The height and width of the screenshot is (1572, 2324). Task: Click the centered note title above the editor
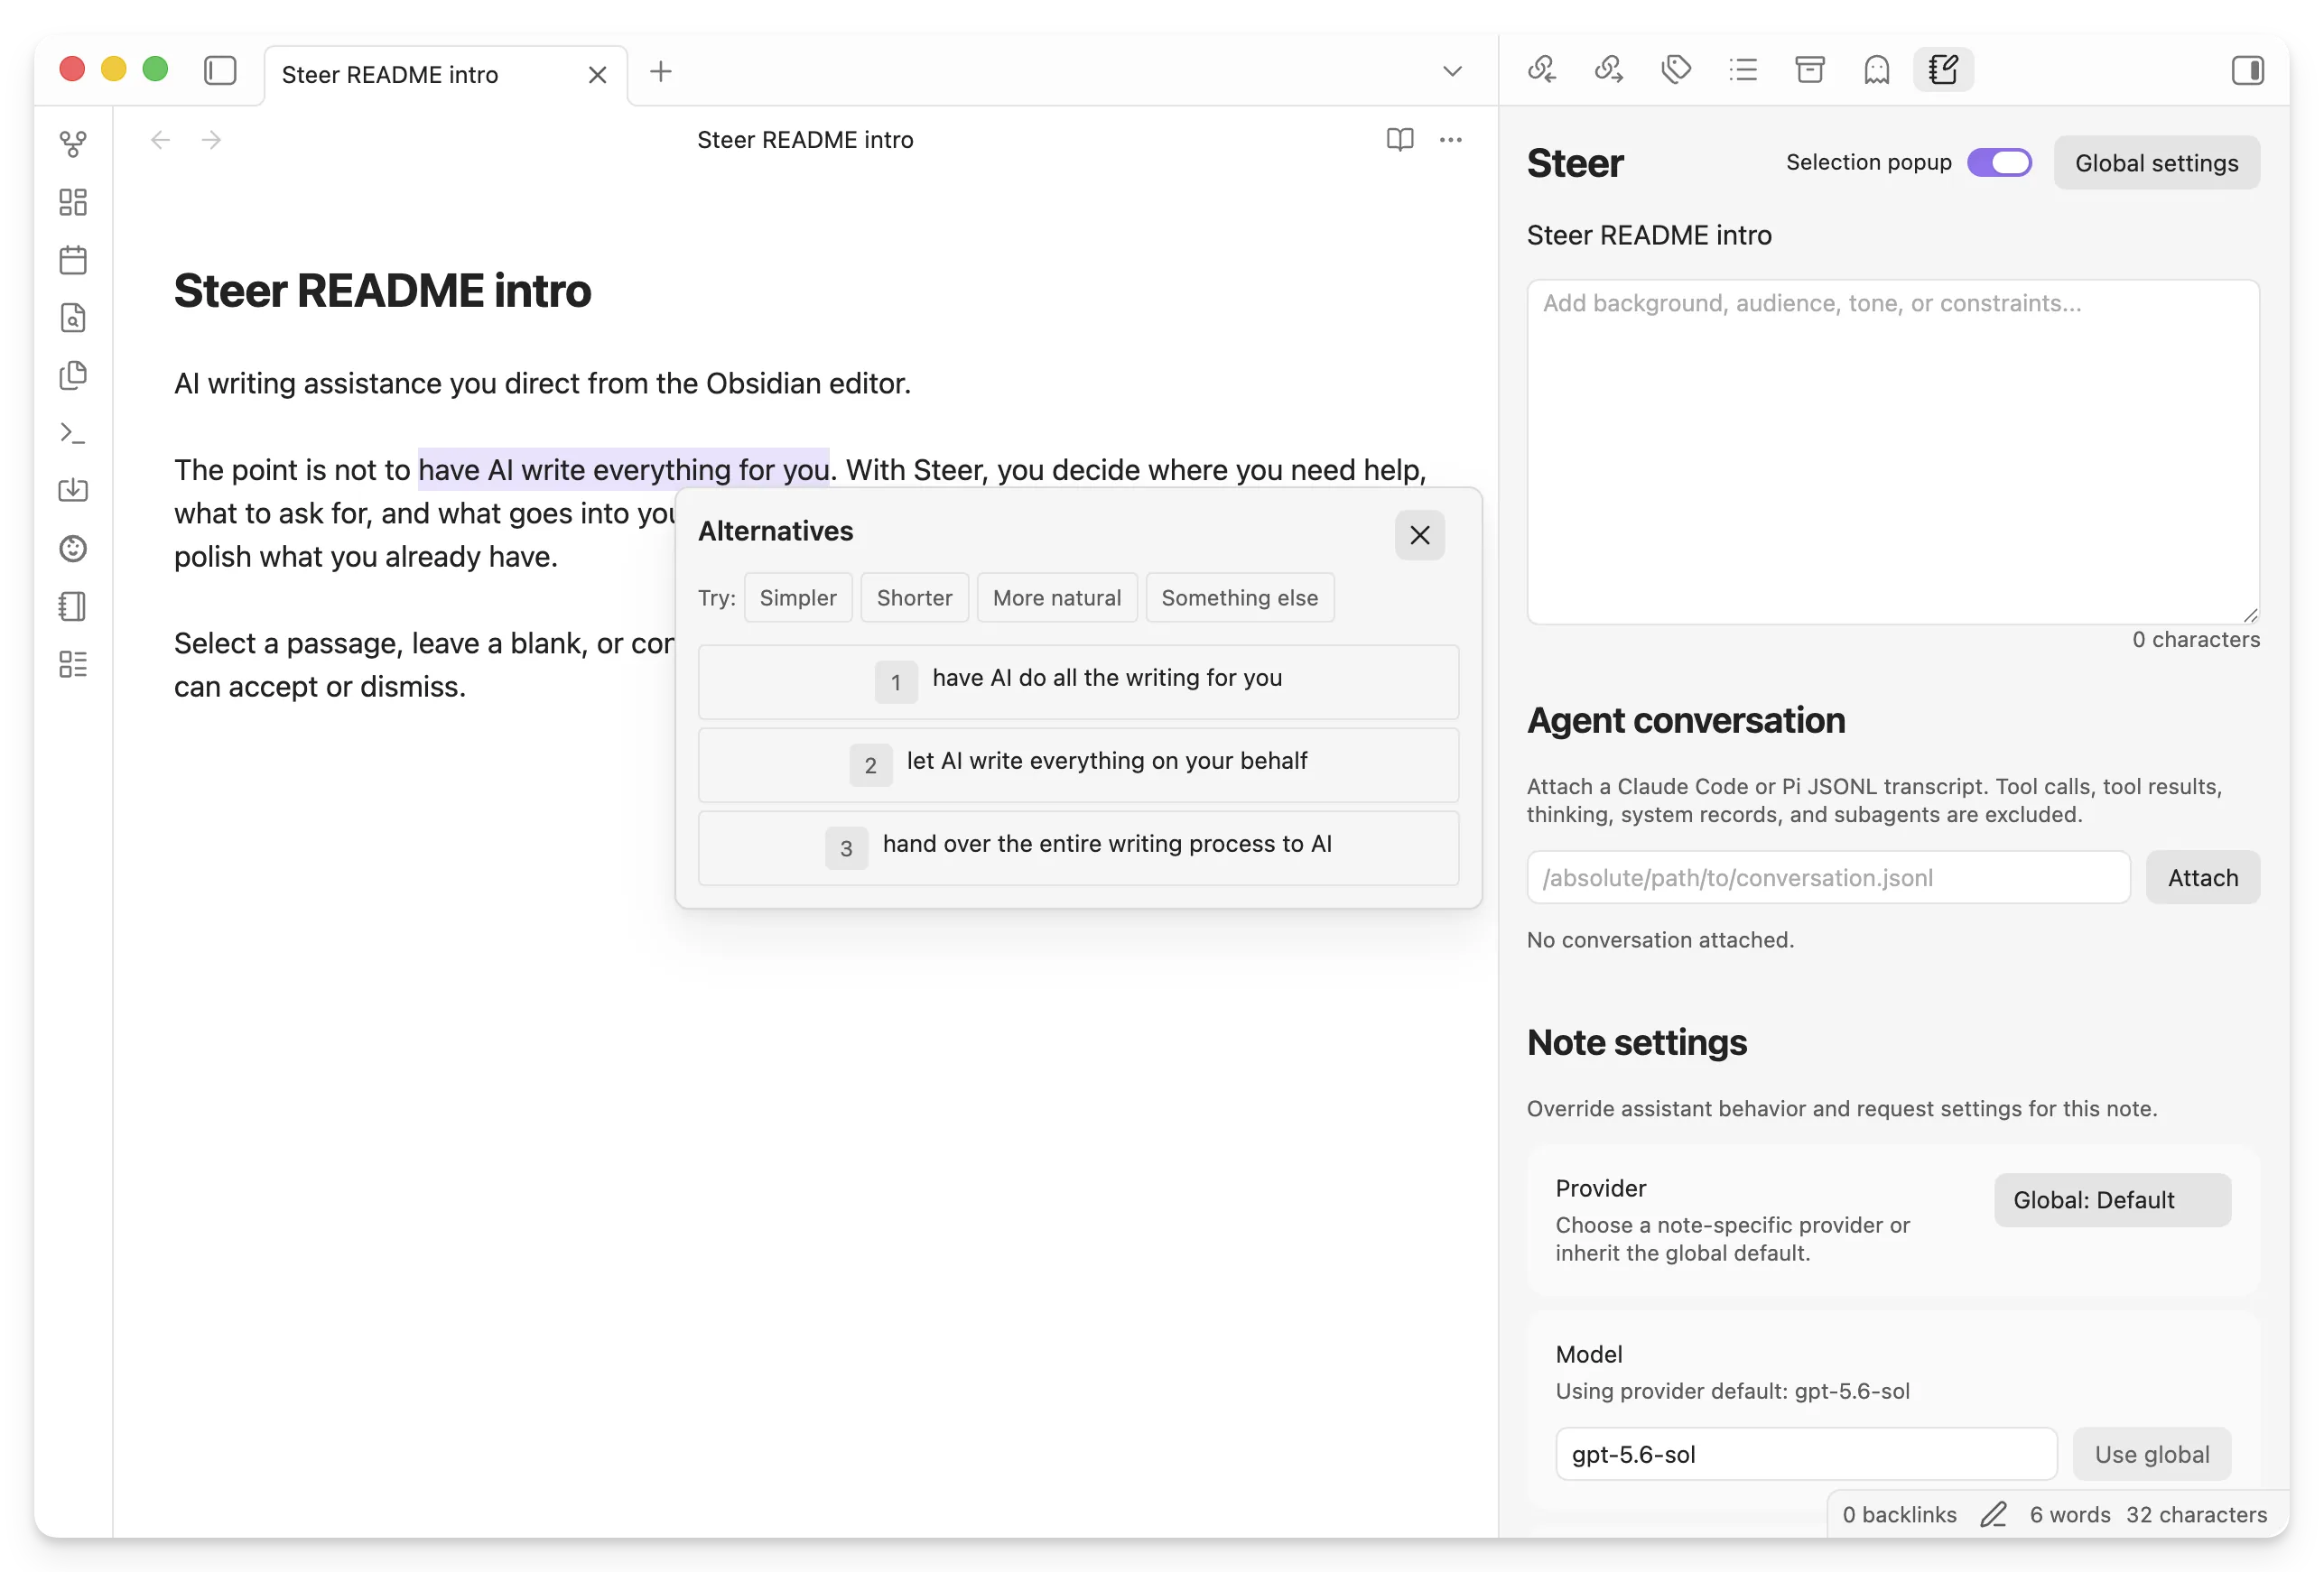805,140
